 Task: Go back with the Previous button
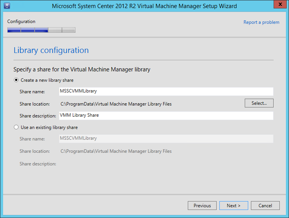202,205
